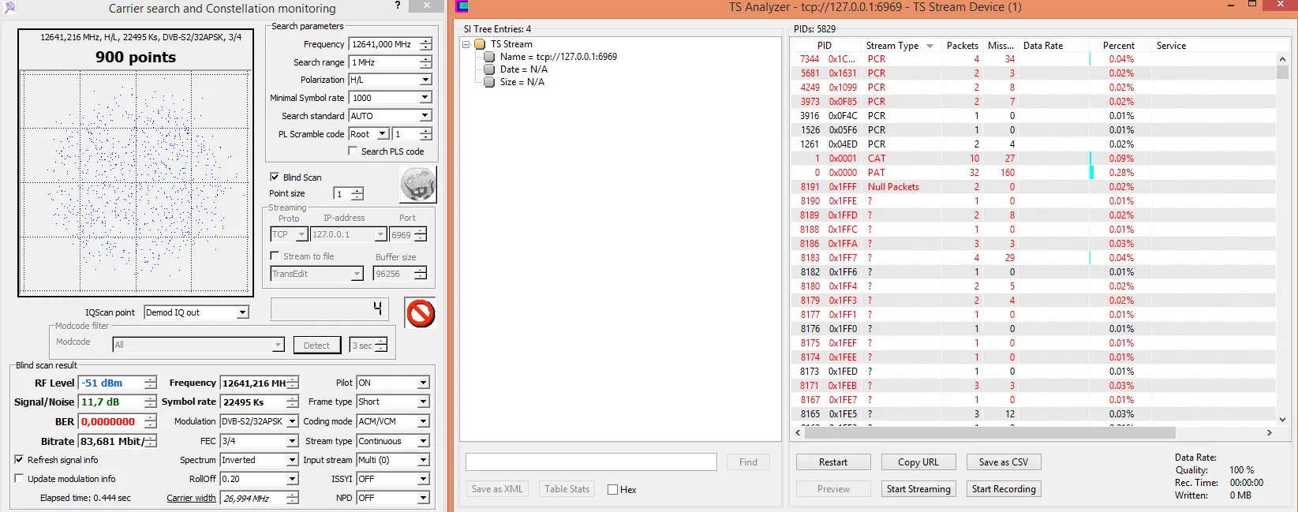Click the TS Analyzer title bar icon
1298x512 pixels.
click(462, 7)
